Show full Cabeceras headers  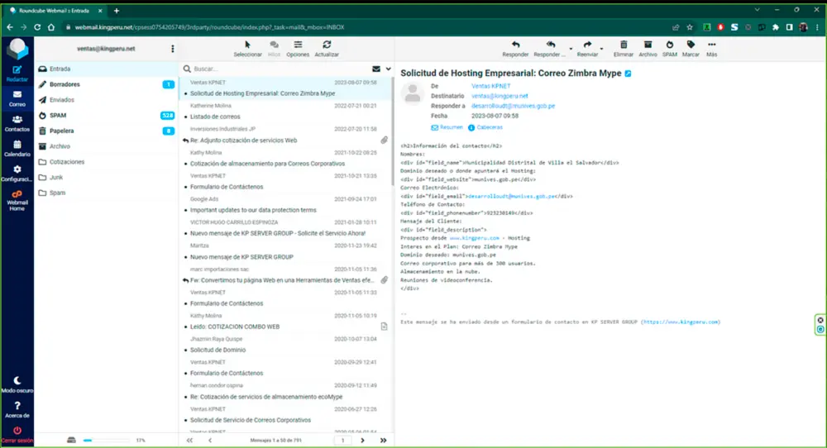coord(485,127)
